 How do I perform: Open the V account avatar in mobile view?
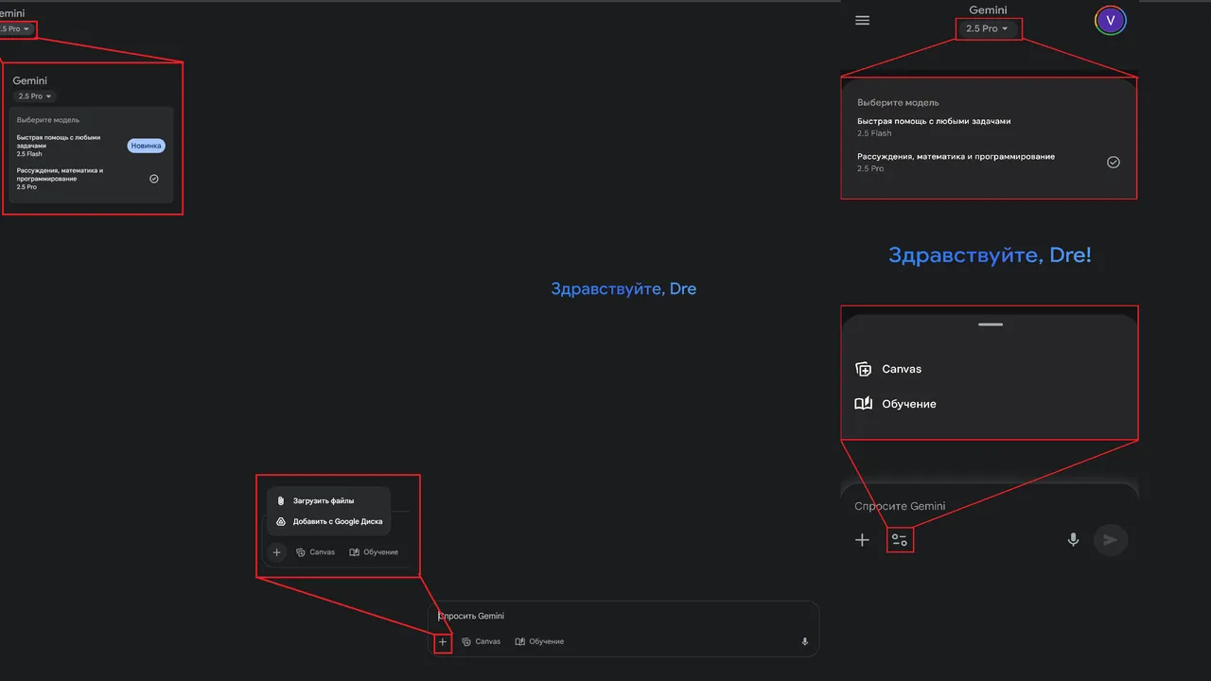pyautogui.click(x=1111, y=20)
